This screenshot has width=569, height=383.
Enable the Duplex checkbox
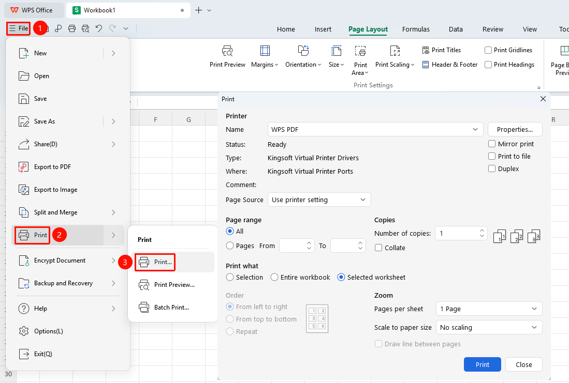[492, 168]
